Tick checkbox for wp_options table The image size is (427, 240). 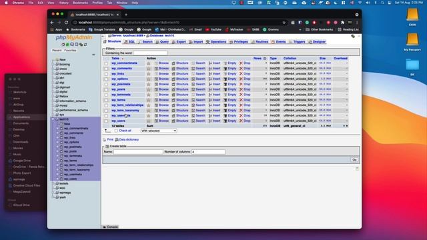coord(106,79)
